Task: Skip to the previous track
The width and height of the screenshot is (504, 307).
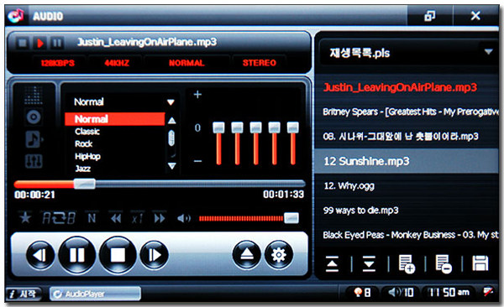Action: (40, 255)
